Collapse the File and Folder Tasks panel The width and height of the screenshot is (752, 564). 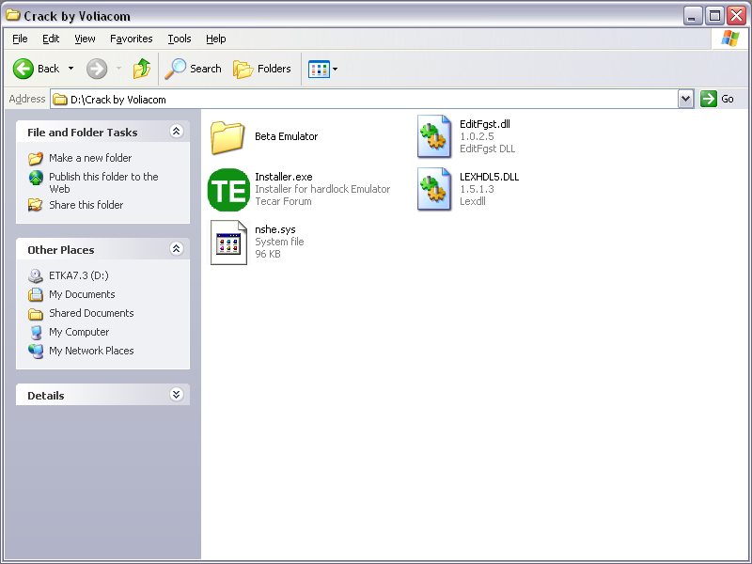pos(176,133)
